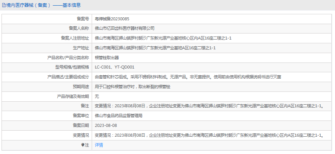Image resolution: width=335 pixels, height=154 pixels.
Task: Select the change text in 变更情况 row
Action: [209, 135]
